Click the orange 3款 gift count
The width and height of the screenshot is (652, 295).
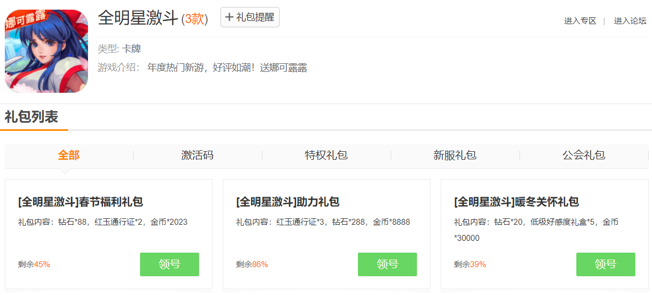194,19
